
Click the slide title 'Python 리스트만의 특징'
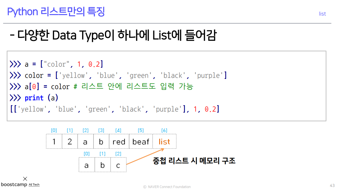[56, 12]
